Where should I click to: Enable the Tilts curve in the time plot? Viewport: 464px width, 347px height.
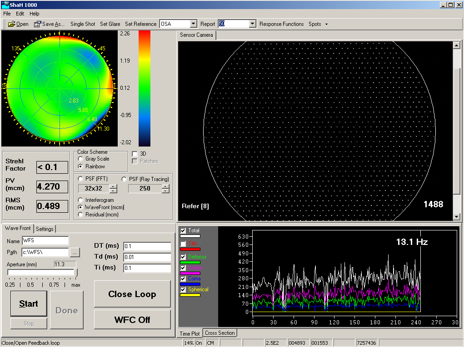(184, 243)
